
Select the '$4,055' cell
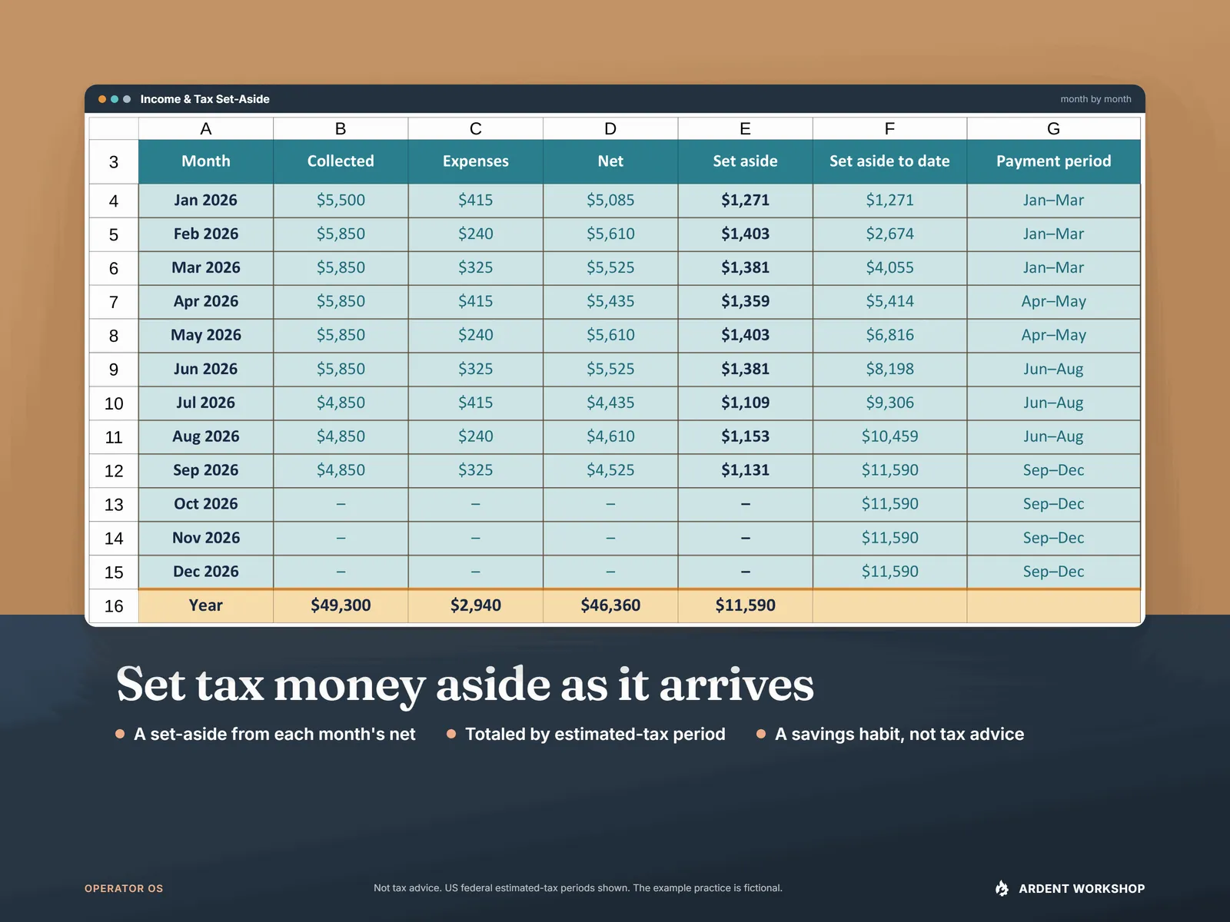[x=889, y=268]
